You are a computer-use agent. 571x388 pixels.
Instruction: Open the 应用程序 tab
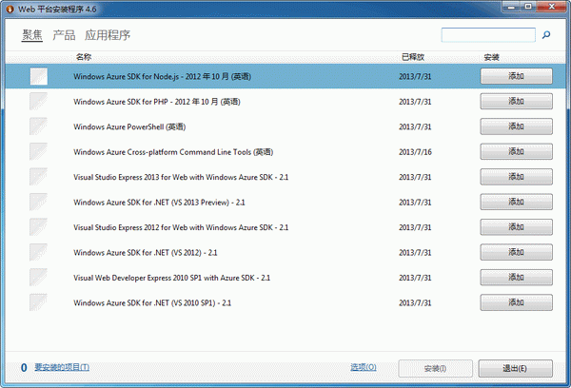108,36
